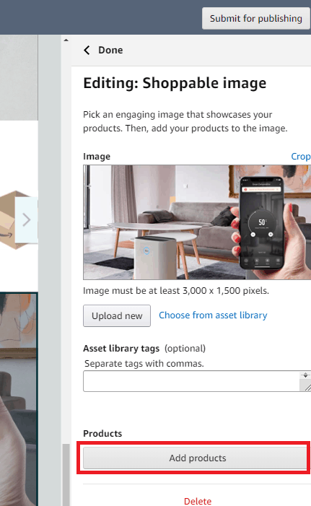
Task: Click the stepper arrows in tags box
Action: pyautogui.click(x=305, y=375)
